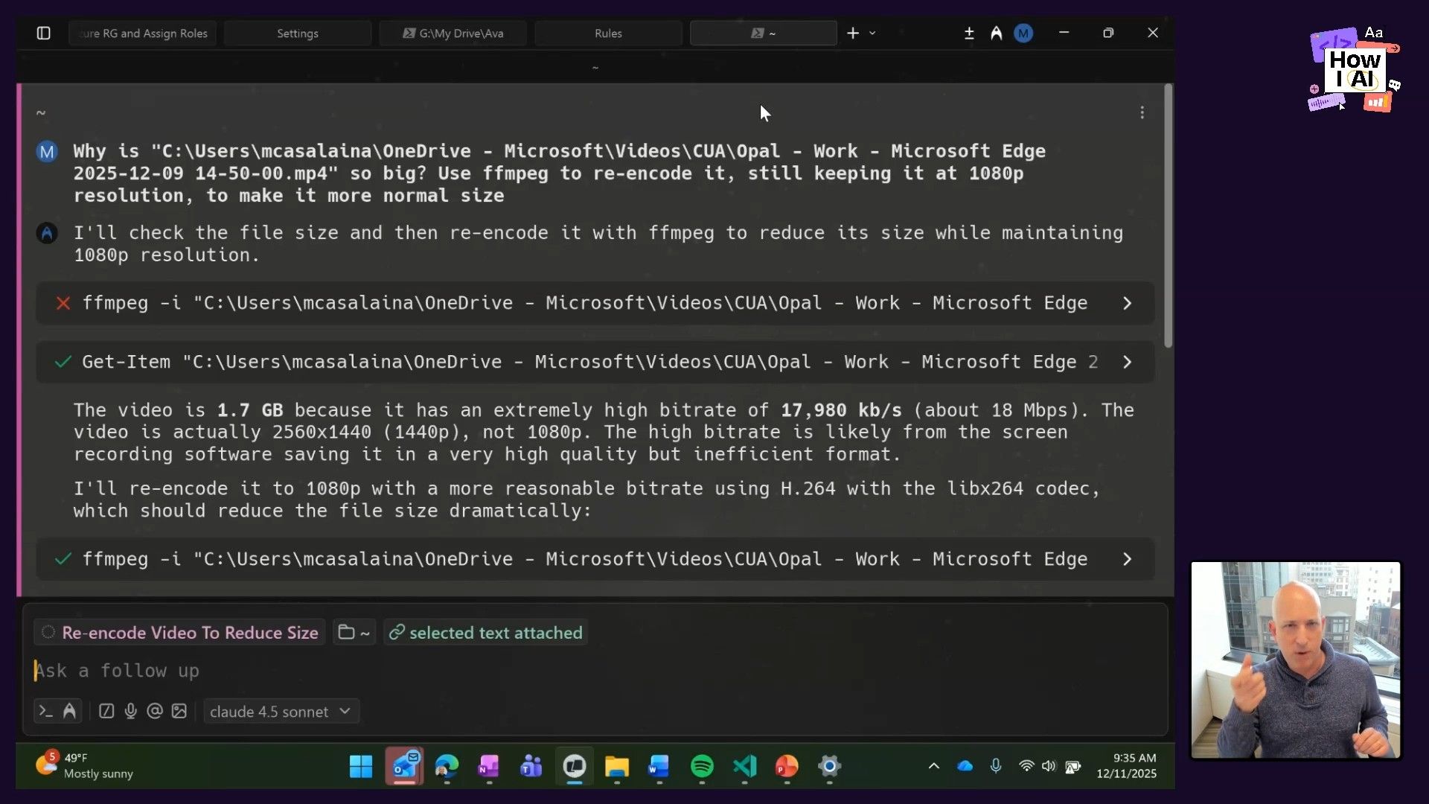The height and width of the screenshot is (804, 1429).
Task: Open Spotify from the taskbar
Action: [x=702, y=767]
